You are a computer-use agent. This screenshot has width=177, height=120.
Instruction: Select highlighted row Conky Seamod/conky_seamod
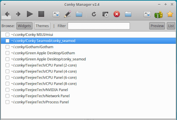pos(88,41)
